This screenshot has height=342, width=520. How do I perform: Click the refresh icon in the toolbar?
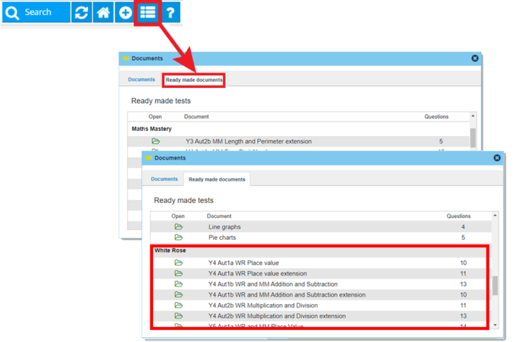click(x=81, y=13)
